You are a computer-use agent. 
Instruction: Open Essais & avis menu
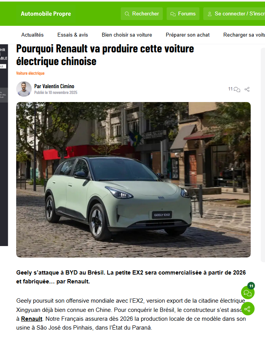coord(73,35)
